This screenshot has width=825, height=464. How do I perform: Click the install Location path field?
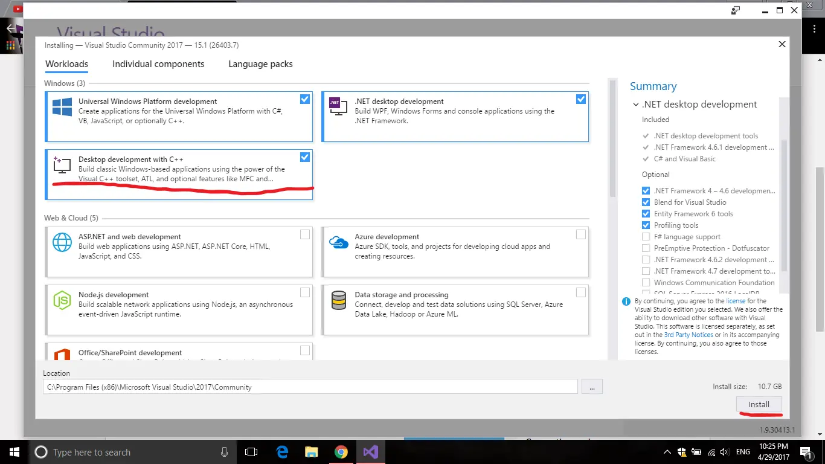coord(310,387)
